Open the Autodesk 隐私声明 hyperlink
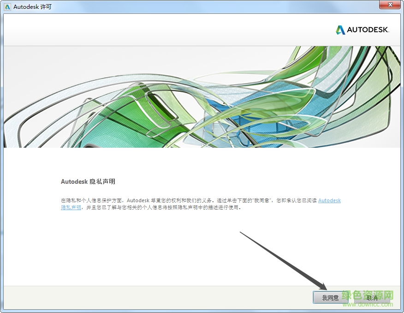This screenshot has width=404, height=313. pyautogui.click(x=329, y=200)
